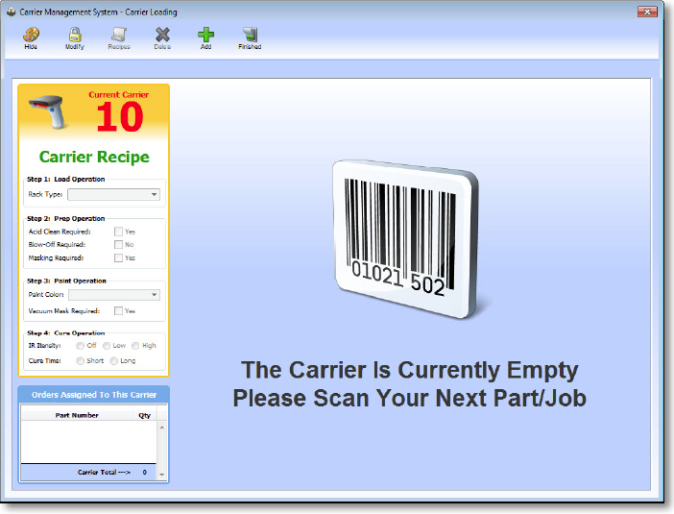Open the Recipes toolbar icon
The image size is (674, 514).
(x=119, y=35)
